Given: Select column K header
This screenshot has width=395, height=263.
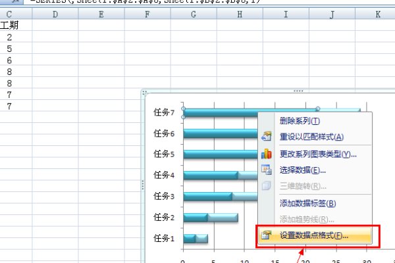Looking at the screenshot, I should (x=375, y=14).
